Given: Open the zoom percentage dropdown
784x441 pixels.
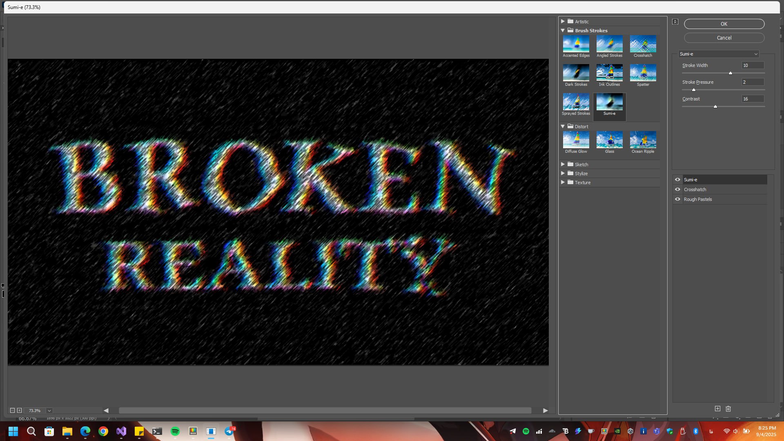Looking at the screenshot, I should tap(49, 410).
